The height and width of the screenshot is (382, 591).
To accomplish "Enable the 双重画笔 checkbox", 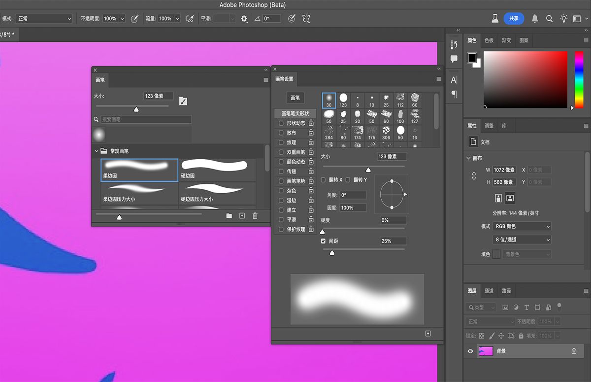I will [281, 152].
